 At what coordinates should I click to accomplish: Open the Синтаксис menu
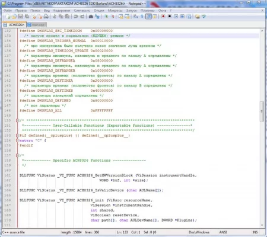pos(82,11)
